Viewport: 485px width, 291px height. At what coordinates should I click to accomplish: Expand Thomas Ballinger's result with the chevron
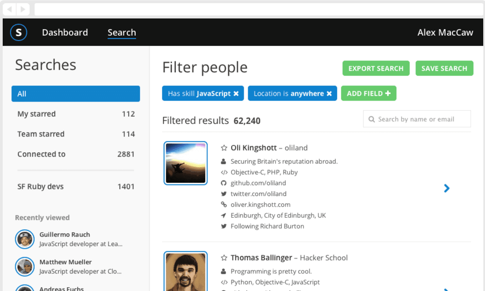coord(447,289)
